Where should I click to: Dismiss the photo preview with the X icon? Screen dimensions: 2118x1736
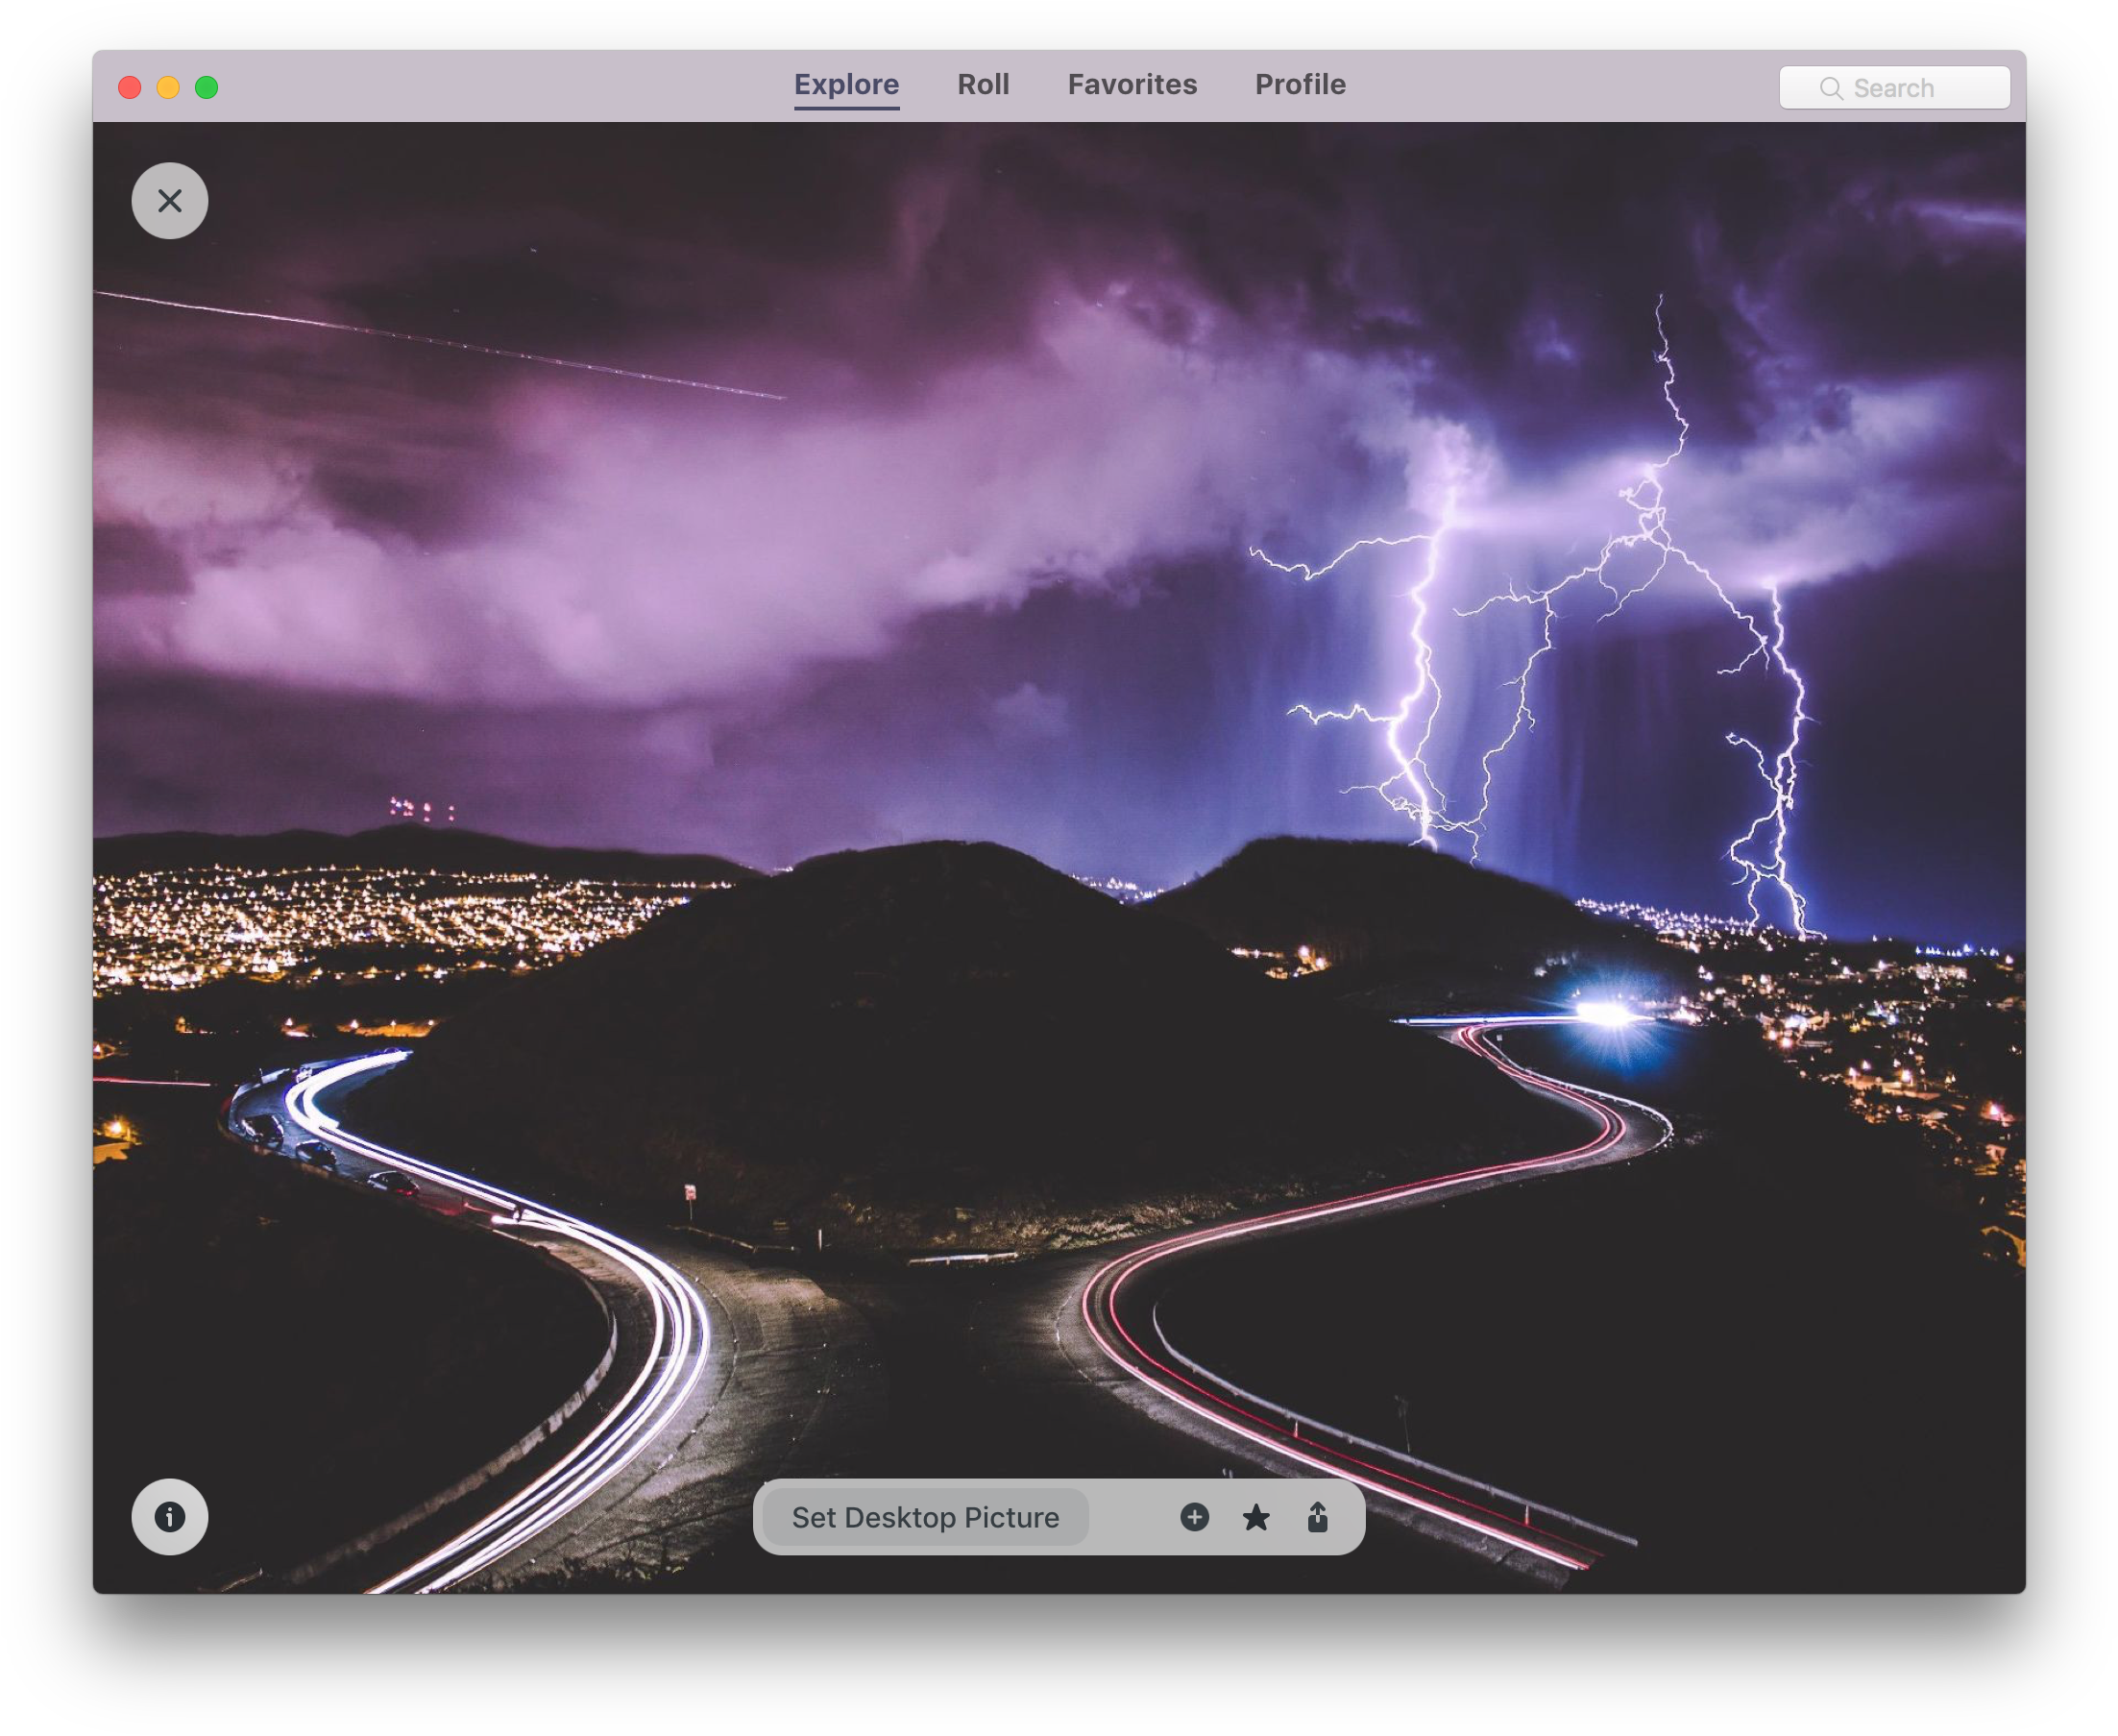[x=168, y=200]
